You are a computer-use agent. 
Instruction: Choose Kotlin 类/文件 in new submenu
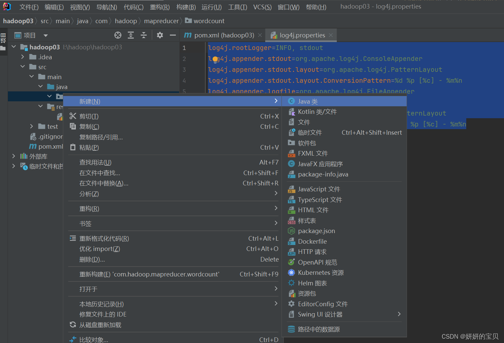(317, 112)
